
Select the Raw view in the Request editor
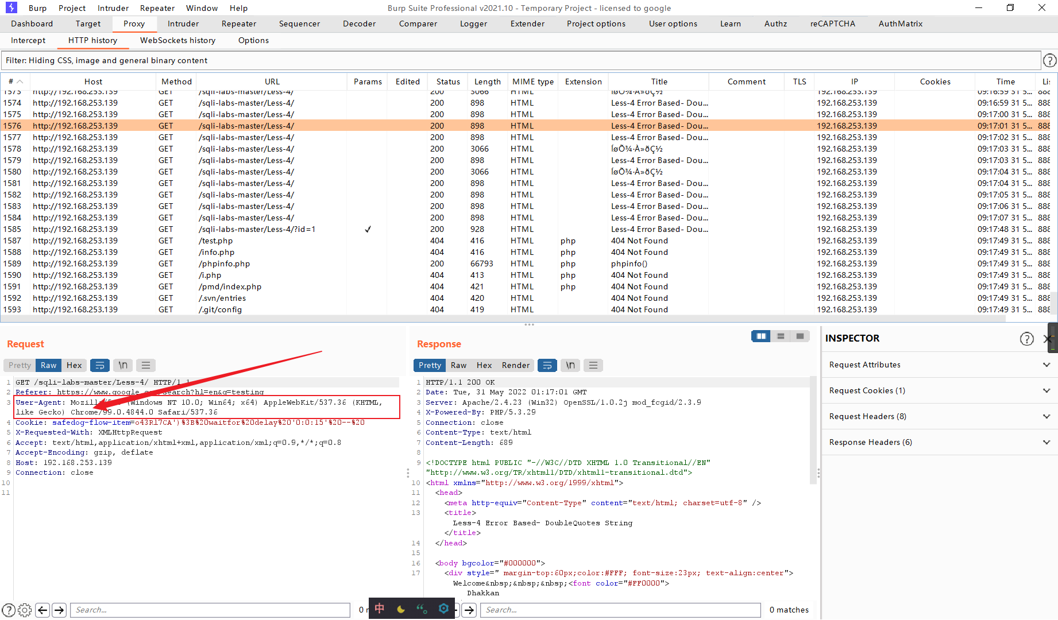click(48, 365)
